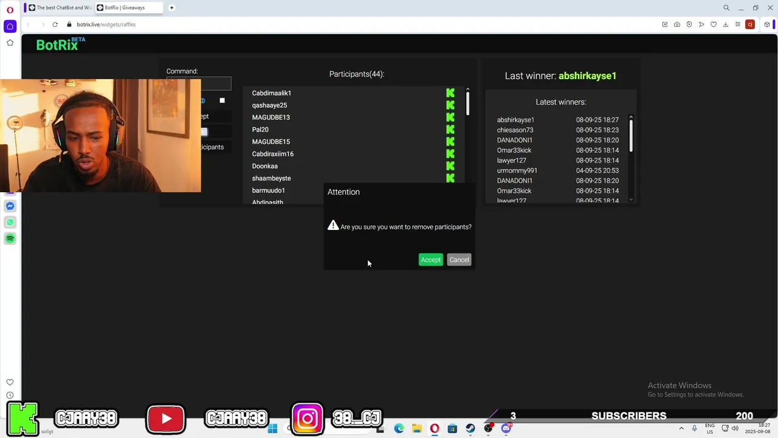Open extensions cube icon
The height and width of the screenshot is (438, 778).
point(768,24)
